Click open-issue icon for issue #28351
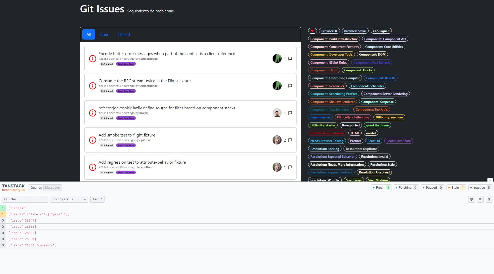 tap(93, 113)
